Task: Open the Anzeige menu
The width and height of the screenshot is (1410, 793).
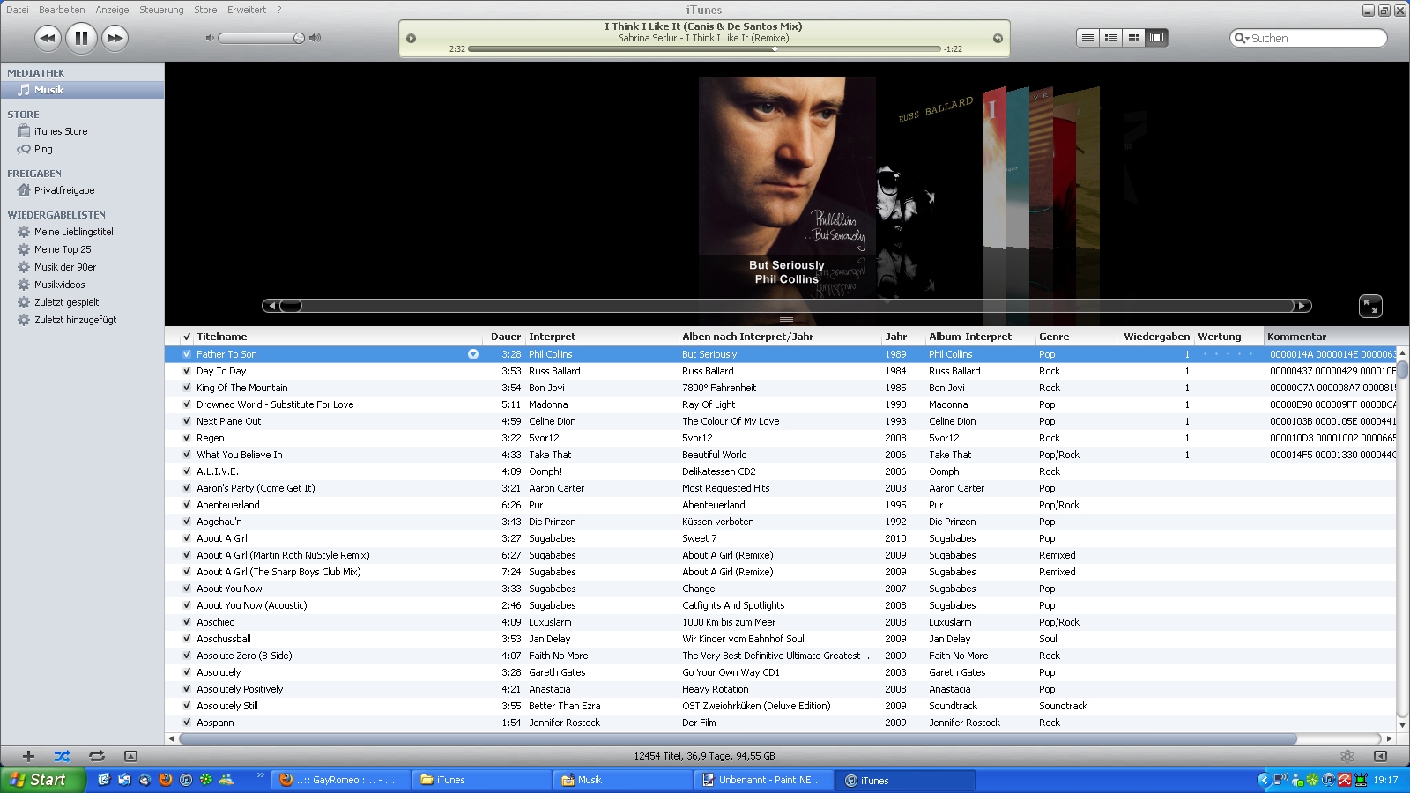Action: click(x=112, y=10)
